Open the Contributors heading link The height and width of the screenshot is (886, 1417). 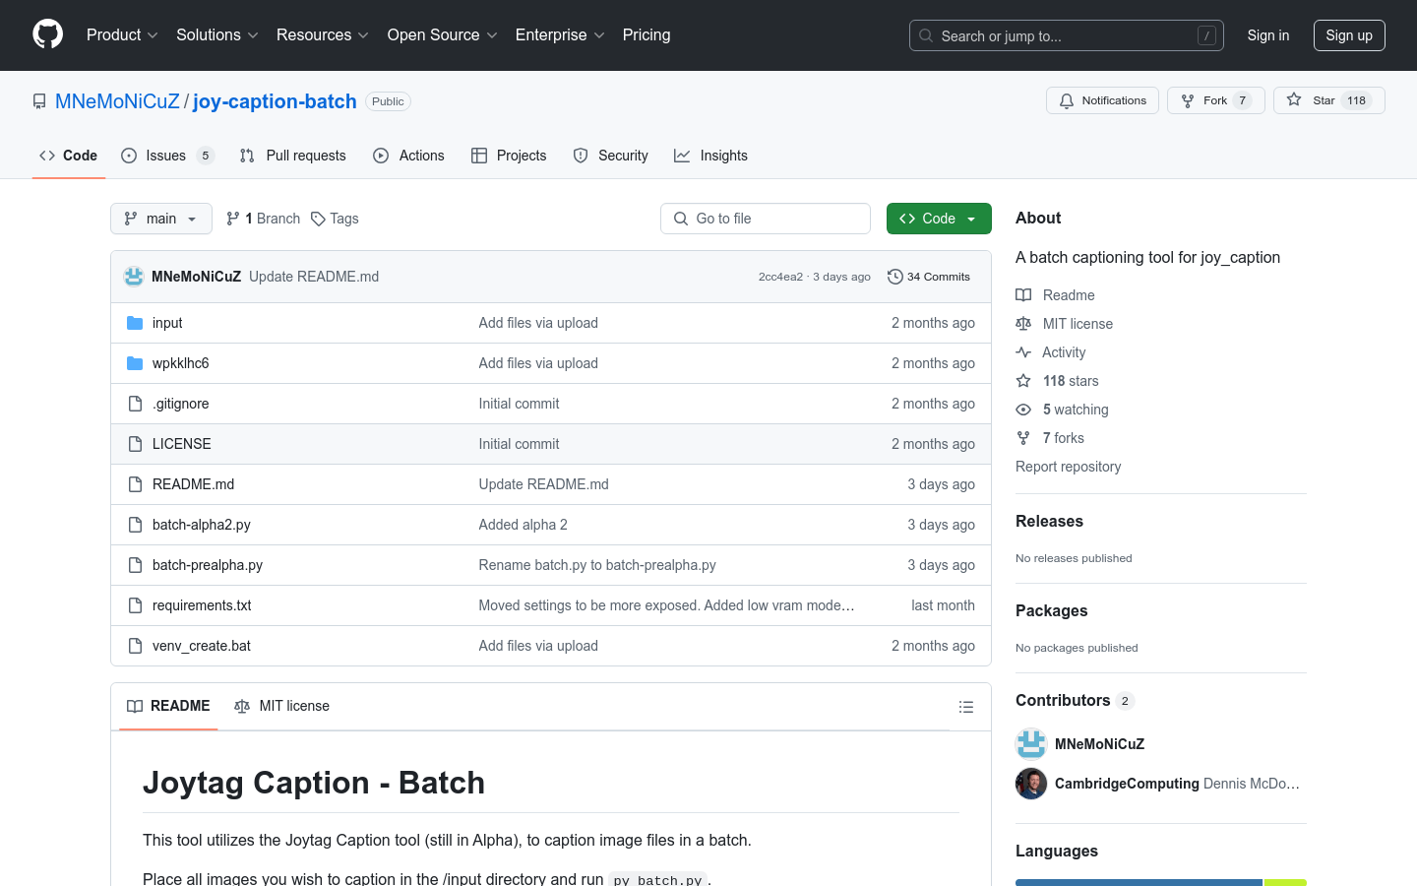(x=1075, y=700)
